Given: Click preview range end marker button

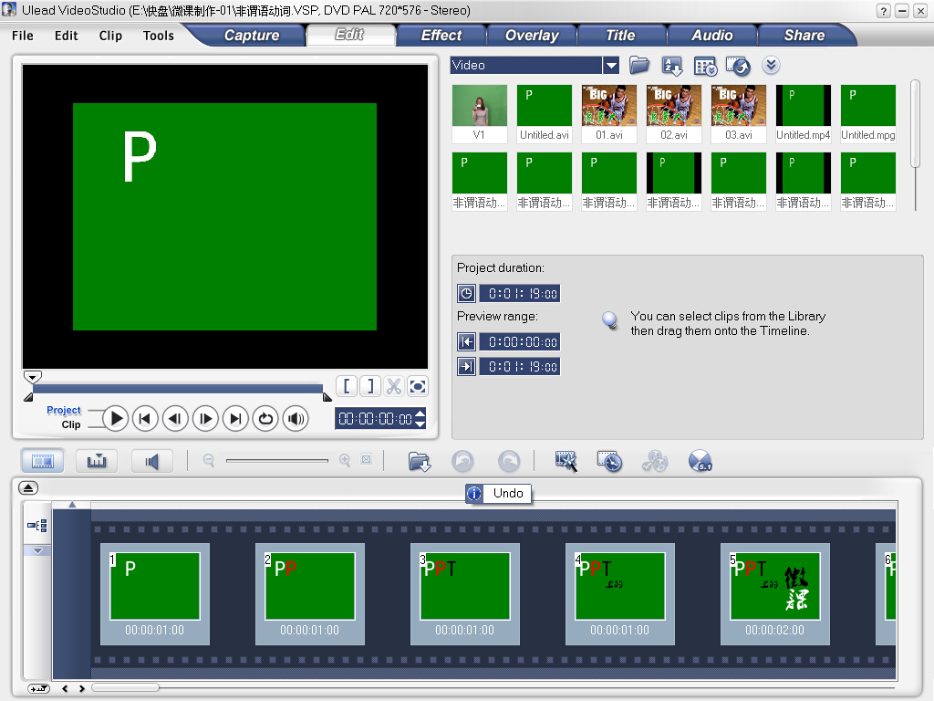Looking at the screenshot, I should click(466, 366).
